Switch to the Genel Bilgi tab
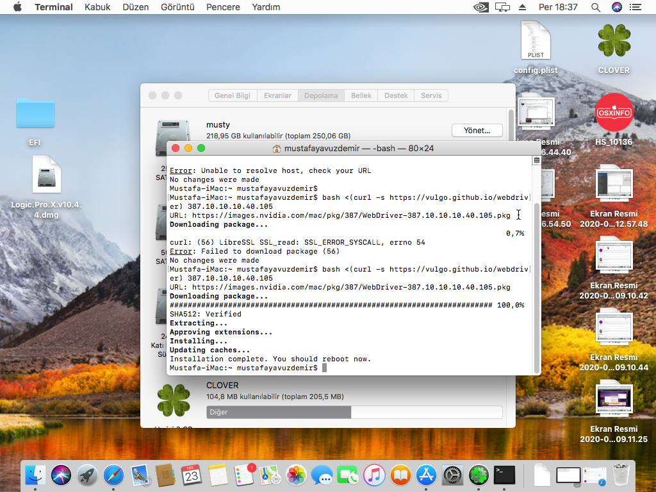 pyautogui.click(x=233, y=95)
